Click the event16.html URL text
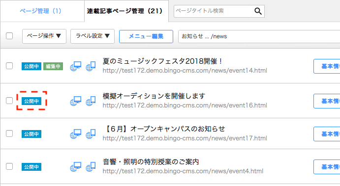 (185, 106)
